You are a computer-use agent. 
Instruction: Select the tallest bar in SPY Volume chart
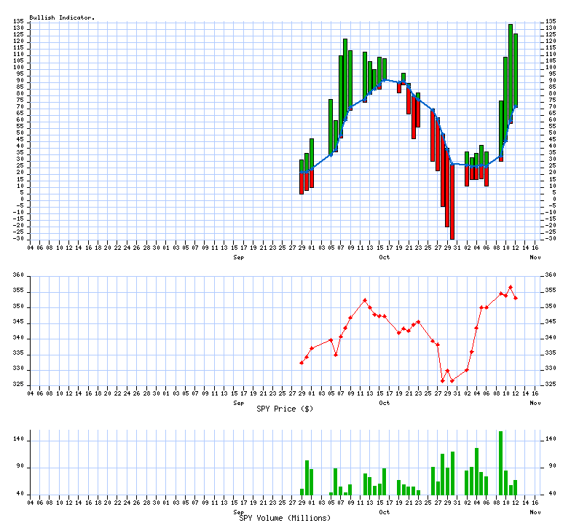[x=500, y=463]
